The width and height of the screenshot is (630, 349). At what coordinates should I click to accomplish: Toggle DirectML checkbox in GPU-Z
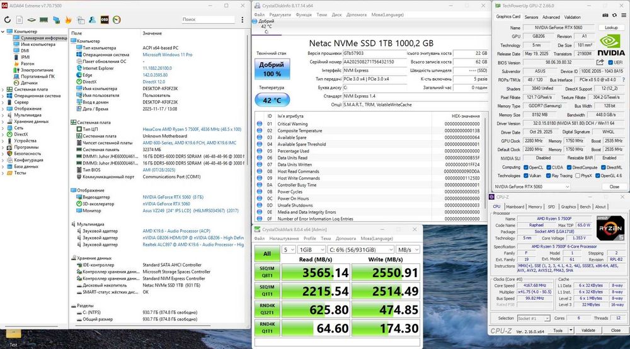tap(603, 167)
